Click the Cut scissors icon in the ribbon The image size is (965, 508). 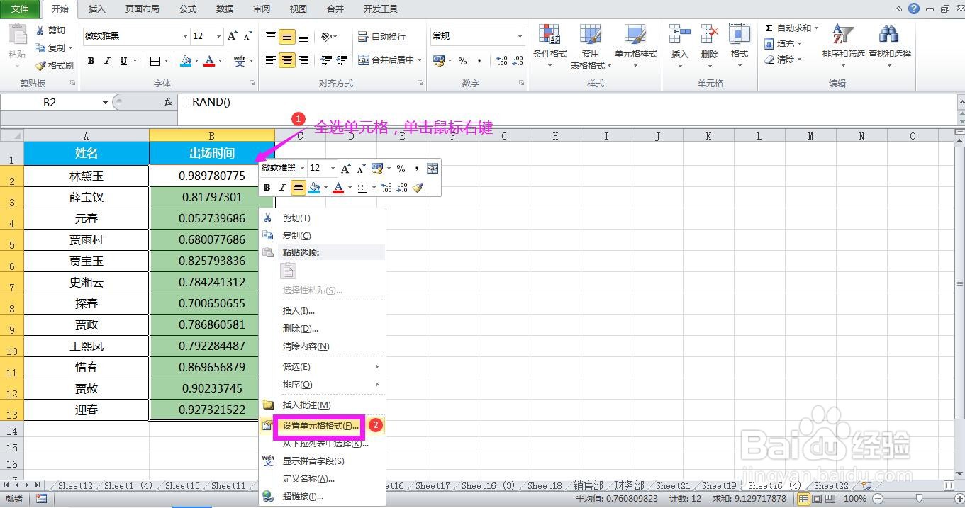tap(40, 30)
